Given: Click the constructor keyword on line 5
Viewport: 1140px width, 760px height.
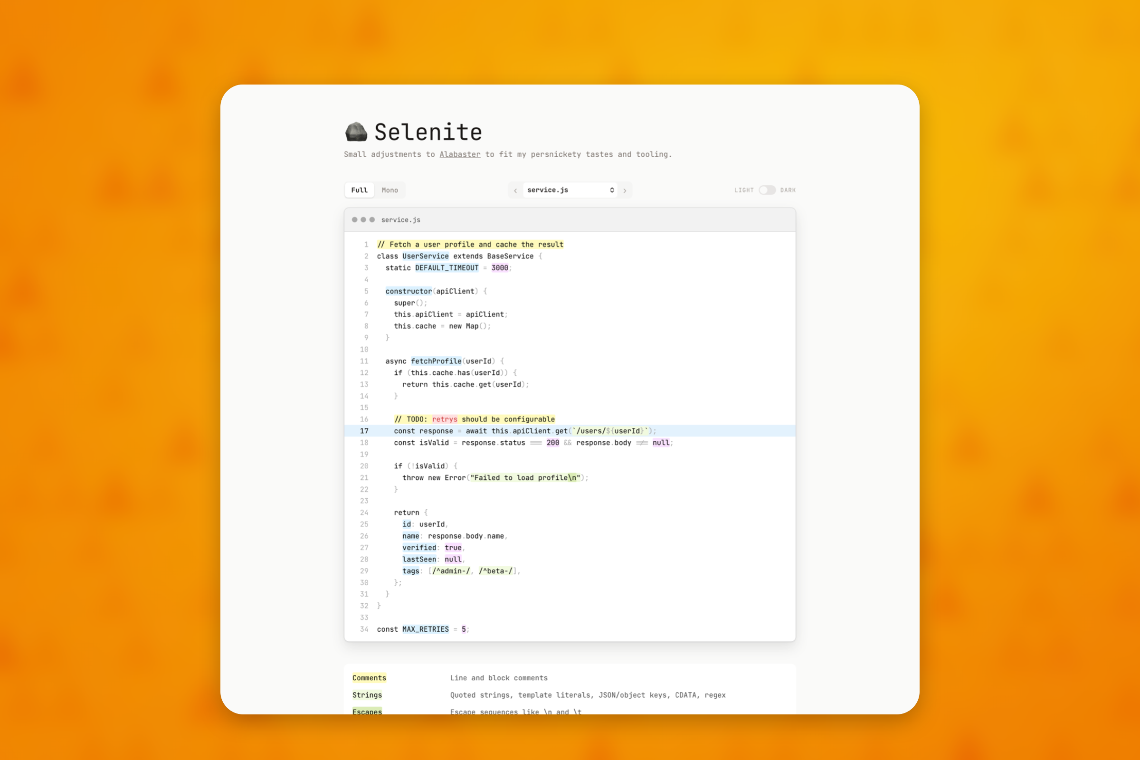Looking at the screenshot, I should [408, 291].
